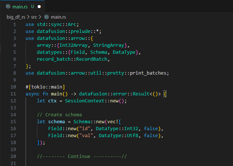Screen dimensions: 233x166
Task: Select line 20 using its line number
Action: 14,156
